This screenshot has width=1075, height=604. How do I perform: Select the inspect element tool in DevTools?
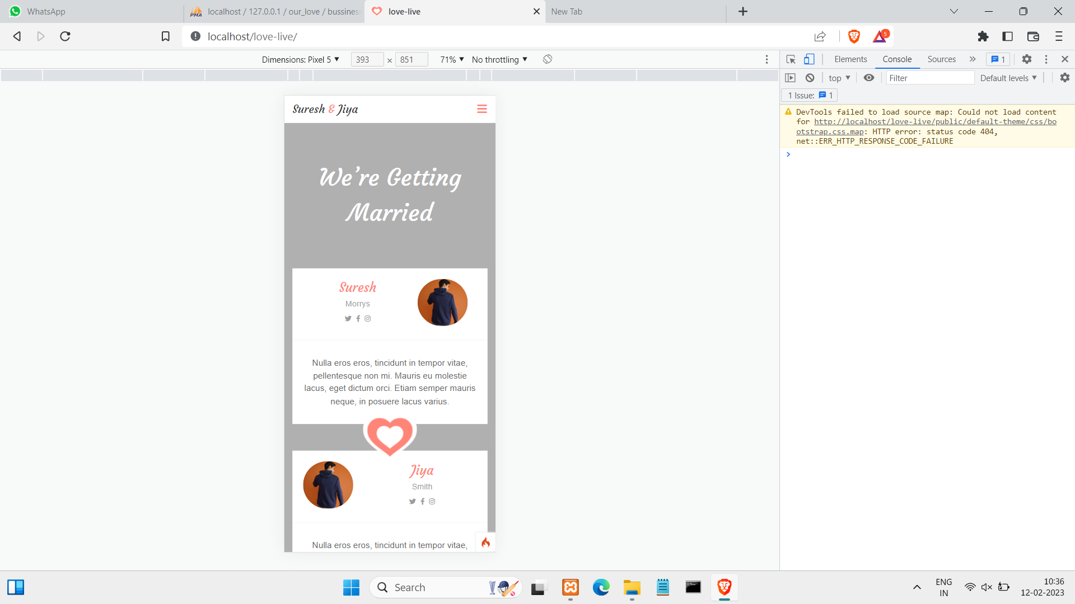[791, 59]
